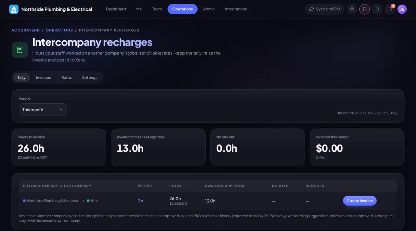Click the green receipt icon beside page title

[20, 50]
